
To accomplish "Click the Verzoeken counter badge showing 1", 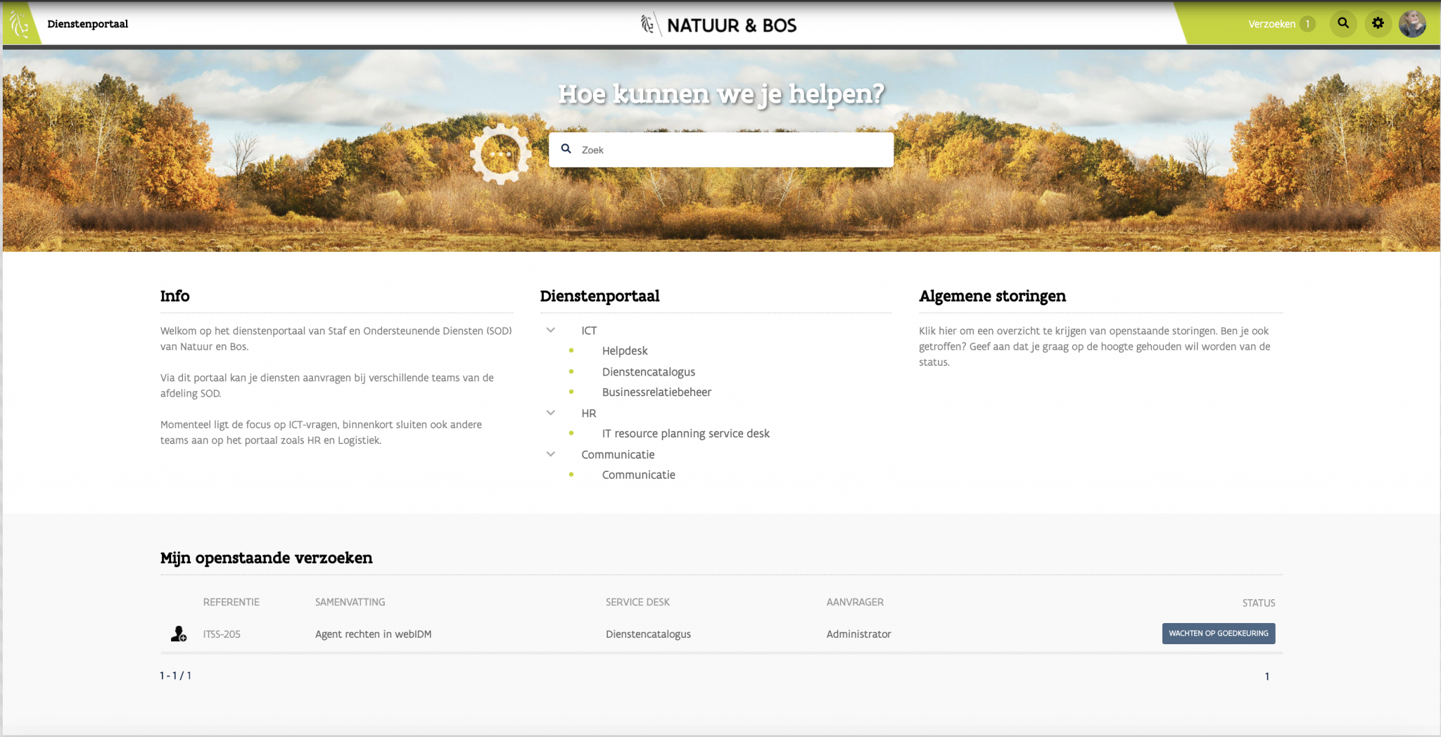I will click(1308, 23).
